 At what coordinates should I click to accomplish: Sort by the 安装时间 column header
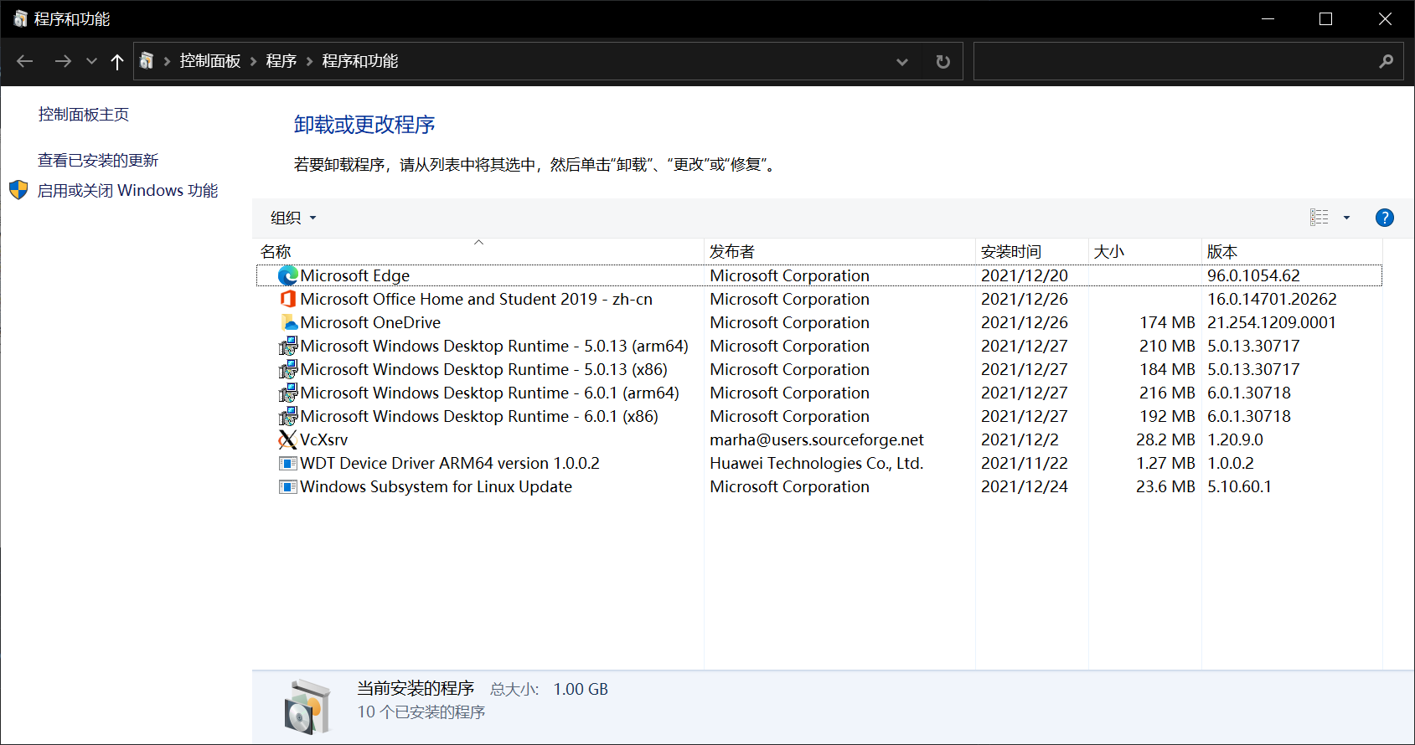[1032, 251]
